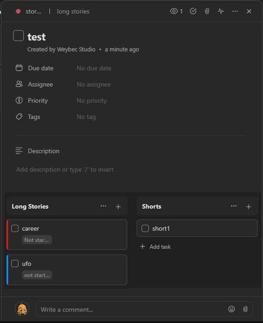Click the plus icon on Long Stories

(x=118, y=207)
